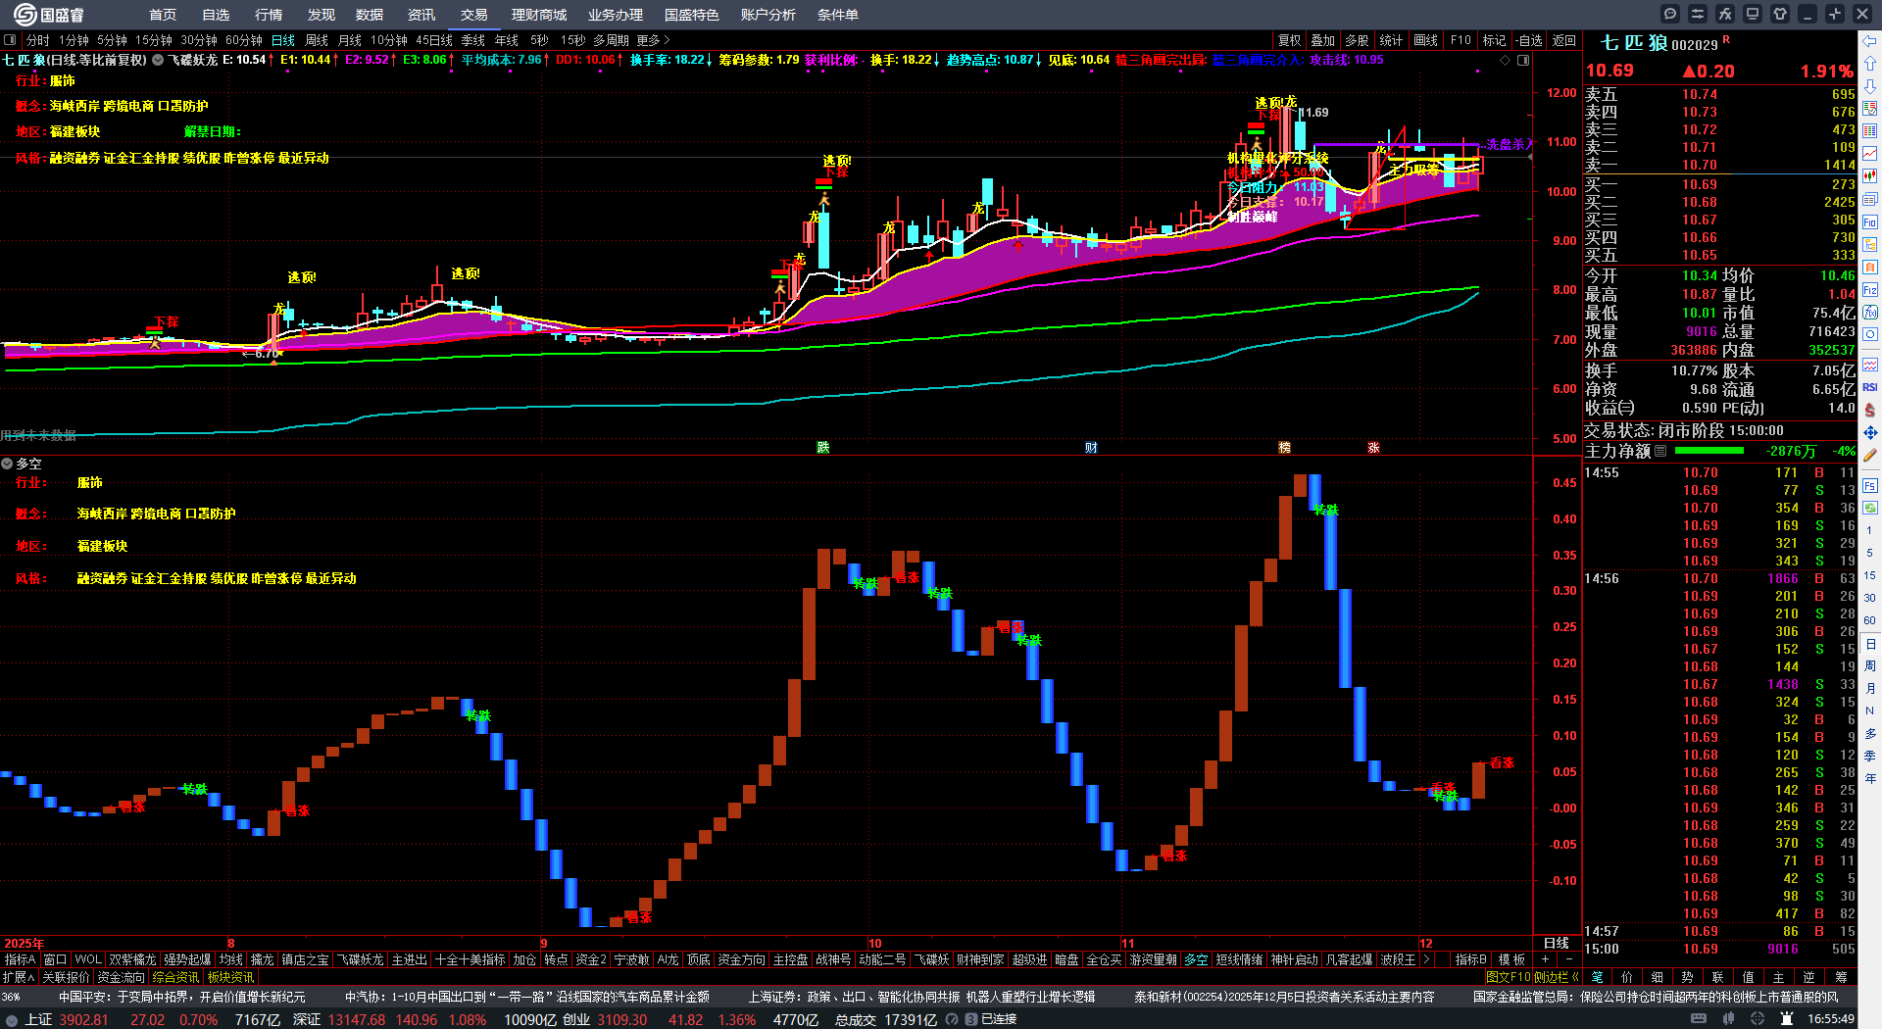Click the candlestick icon in status bar

[1728, 1019]
